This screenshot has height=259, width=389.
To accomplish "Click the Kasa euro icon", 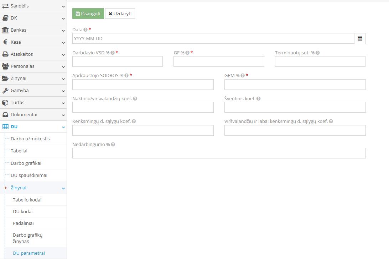I will click(5, 42).
